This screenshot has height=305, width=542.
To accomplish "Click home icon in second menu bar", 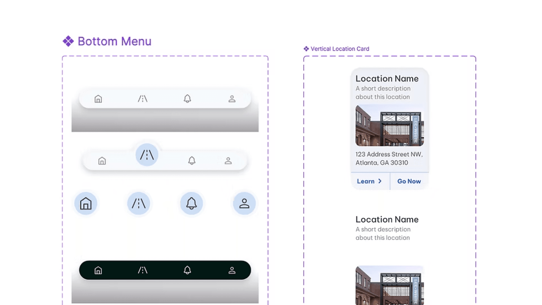I will (x=102, y=161).
